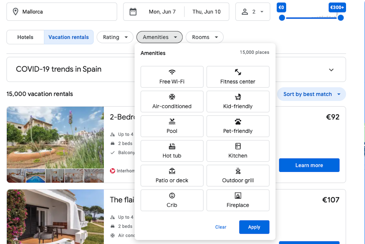Apply the selected amenity filters

pos(254,227)
